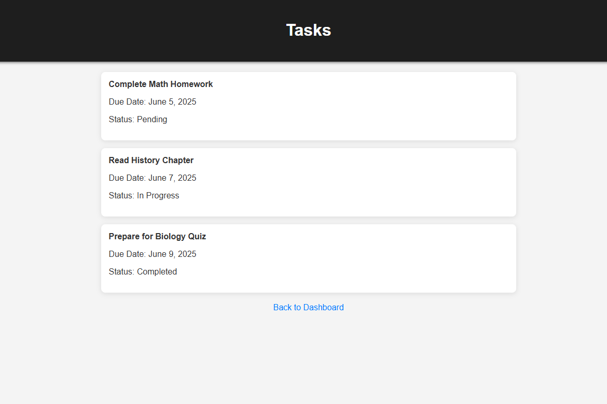Click the June 5, 2025 date value
607x404 pixels.
(172, 102)
